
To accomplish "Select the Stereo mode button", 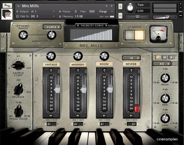I will tap(139, 35).
